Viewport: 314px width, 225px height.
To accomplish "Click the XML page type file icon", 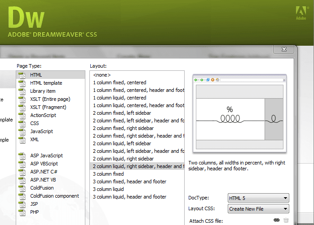I will tap(22, 139).
